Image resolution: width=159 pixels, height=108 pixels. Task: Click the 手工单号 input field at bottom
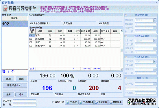point(25,101)
